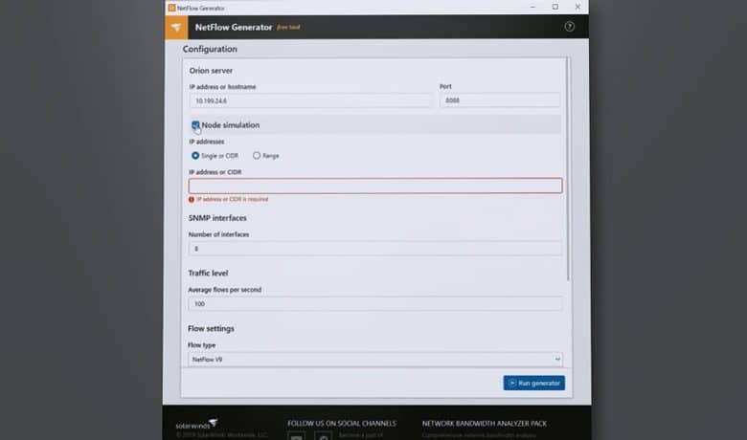Open the help question mark icon
This screenshot has height=440, width=747.
pyautogui.click(x=569, y=27)
